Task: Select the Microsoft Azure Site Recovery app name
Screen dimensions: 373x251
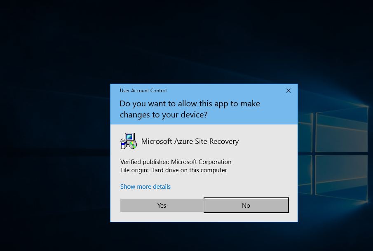Action: (190, 141)
